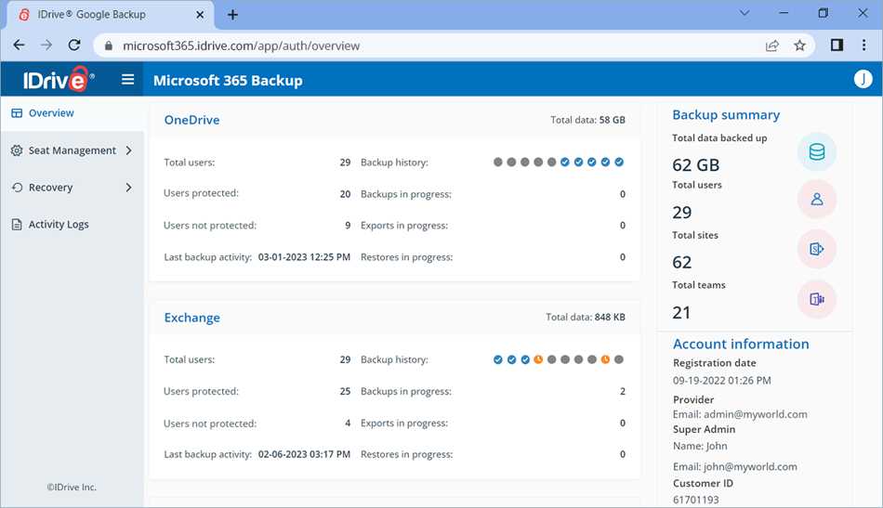883x508 pixels.
Task: Click the Total teams icon
Action: pyautogui.click(x=817, y=299)
